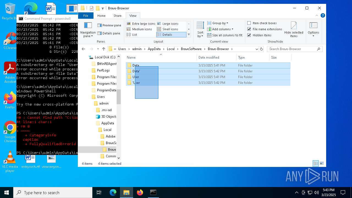
Task: Select the View ribbon tab
Action: pyautogui.click(x=133, y=16)
